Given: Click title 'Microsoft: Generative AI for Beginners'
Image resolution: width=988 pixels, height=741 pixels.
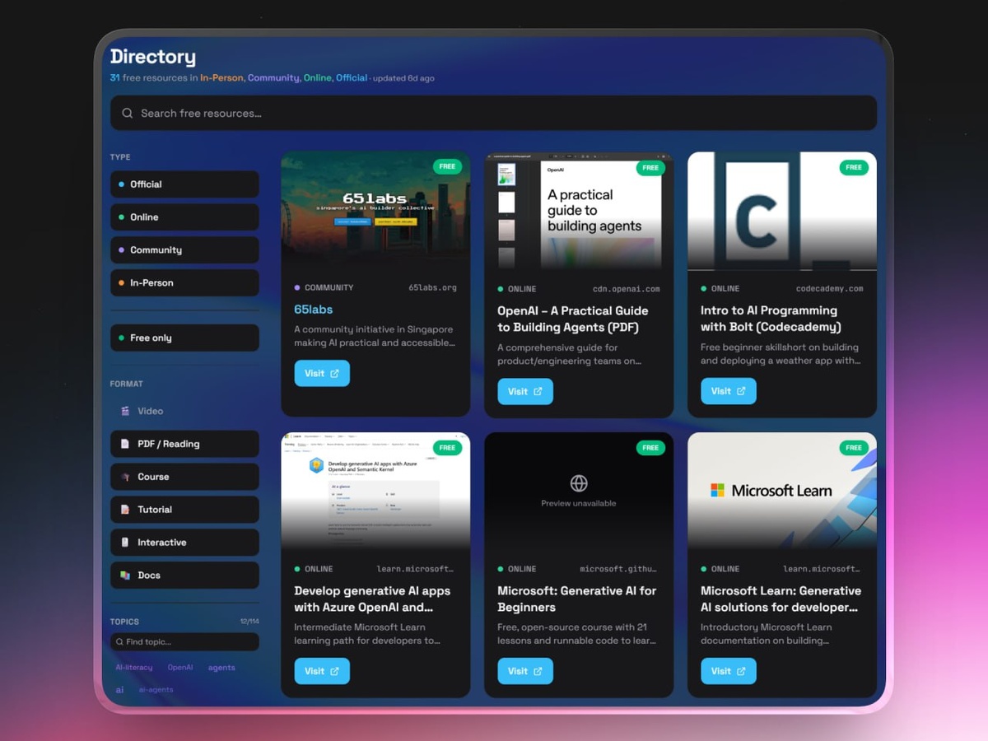Looking at the screenshot, I should [577, 599].
